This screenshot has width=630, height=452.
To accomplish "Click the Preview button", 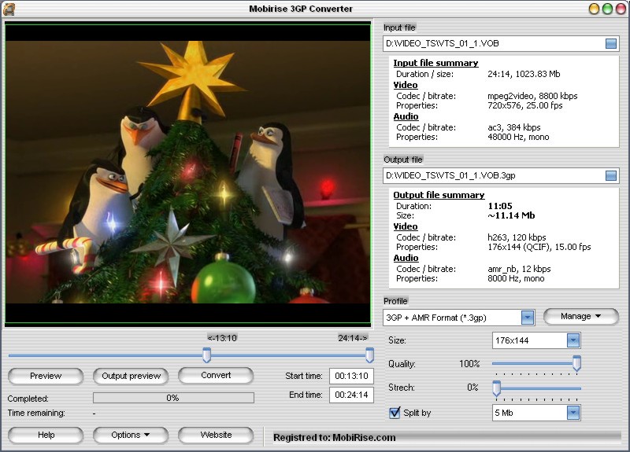I will pyautogui.click(x=46, y=377).
